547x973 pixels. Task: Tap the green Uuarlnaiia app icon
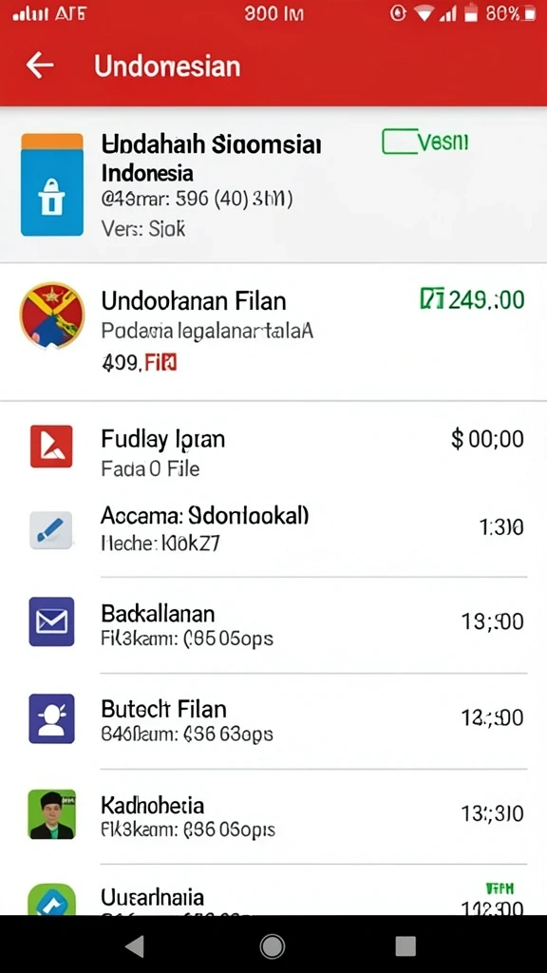coord(52,900)
